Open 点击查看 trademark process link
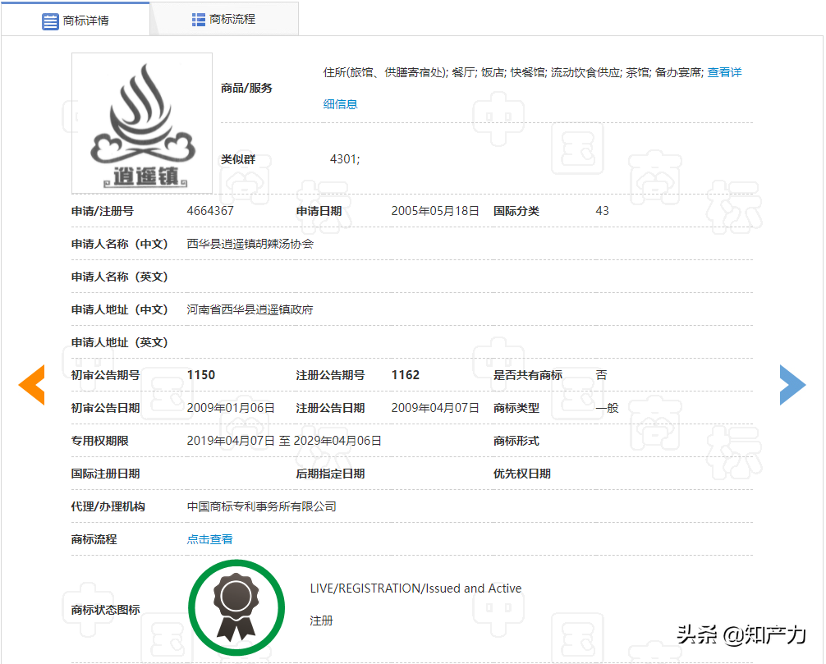This screenshot has width=826, height=664. [x=209, y=539]
